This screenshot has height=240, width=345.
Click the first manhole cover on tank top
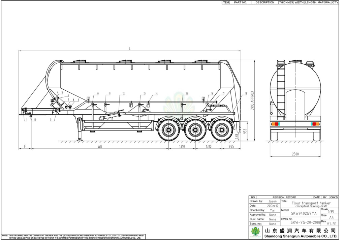tap(80, 61)
